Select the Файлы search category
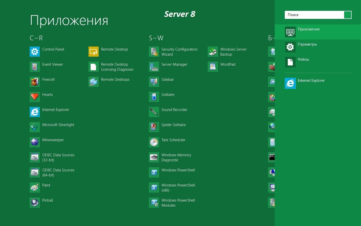361x226 pixels. (318, 62)
